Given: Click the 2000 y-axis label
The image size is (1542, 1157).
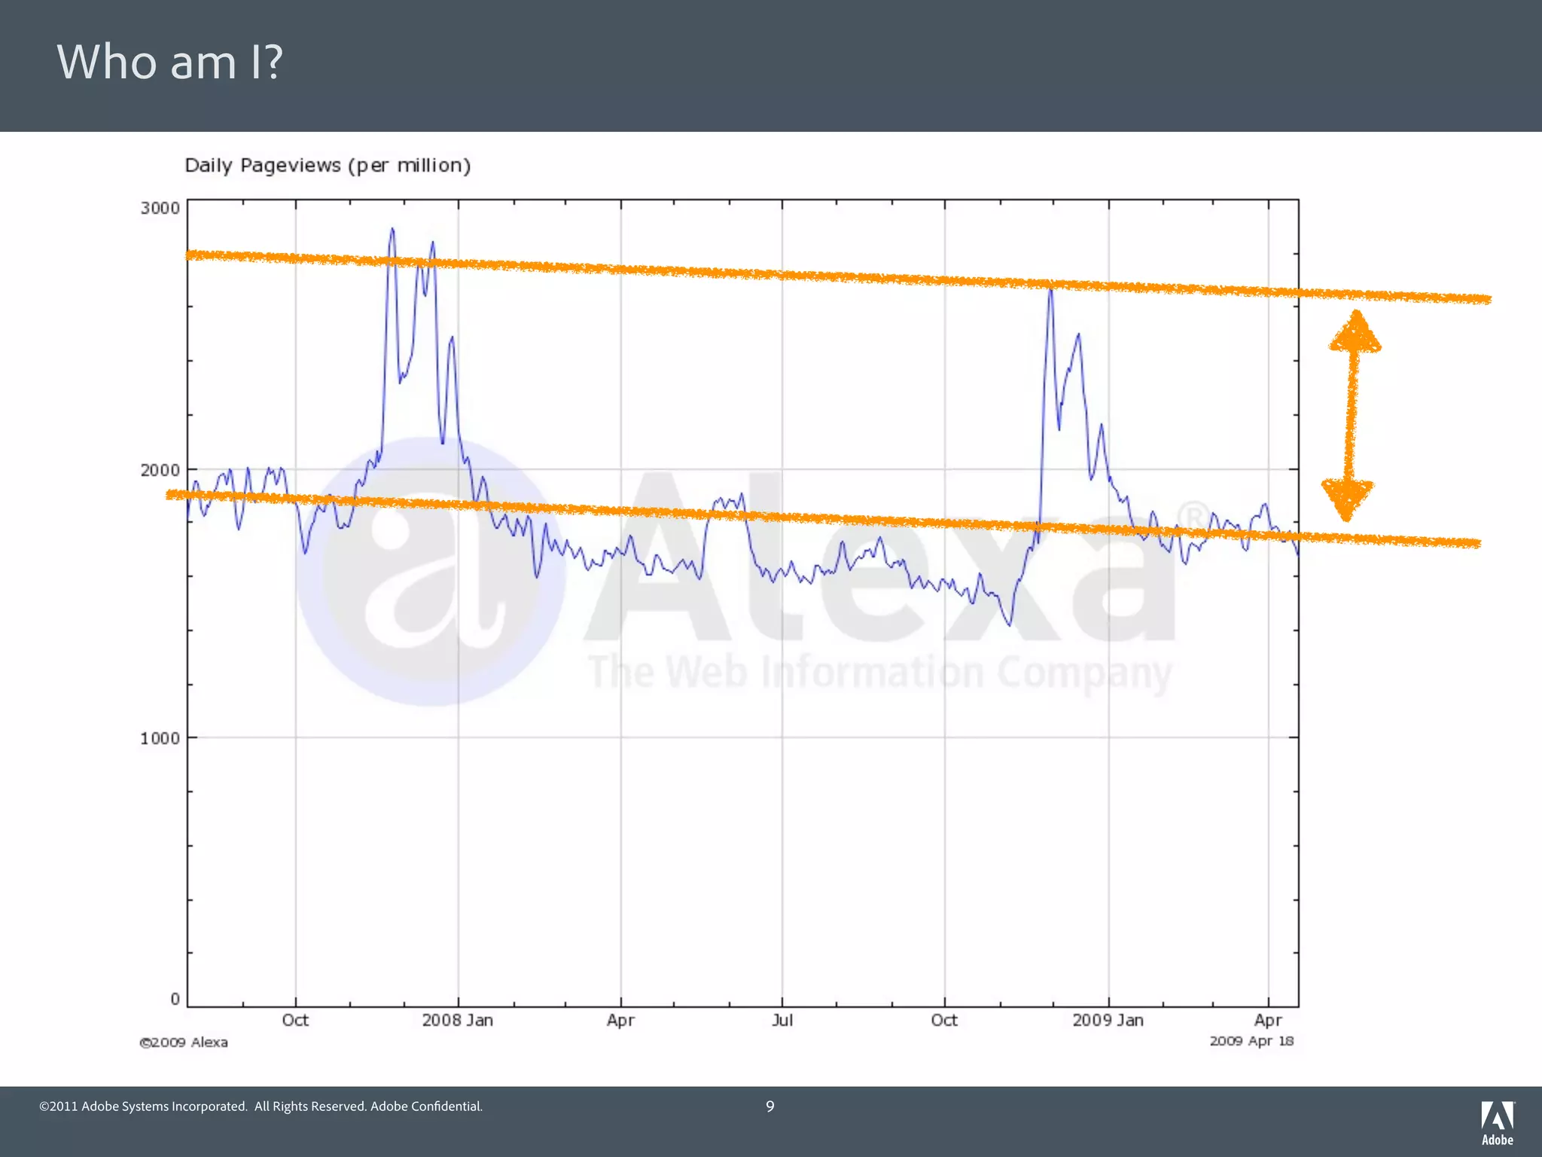Looking at the screenshot, I should [160, 470].
